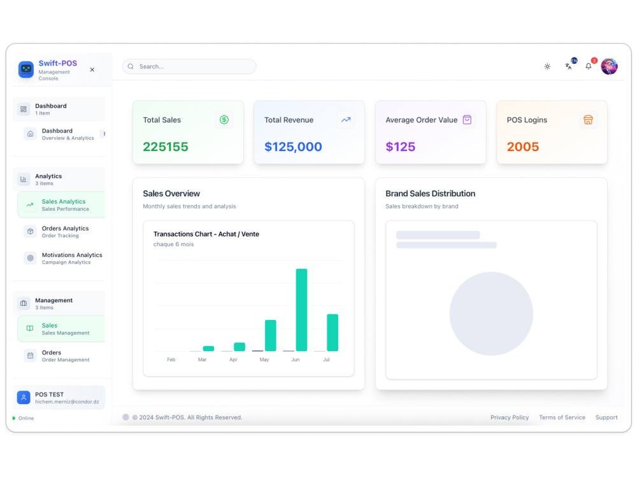637x478 pixels.
Task: Click the Brand Sales Distribution heading
Action: tap(431, 194)
